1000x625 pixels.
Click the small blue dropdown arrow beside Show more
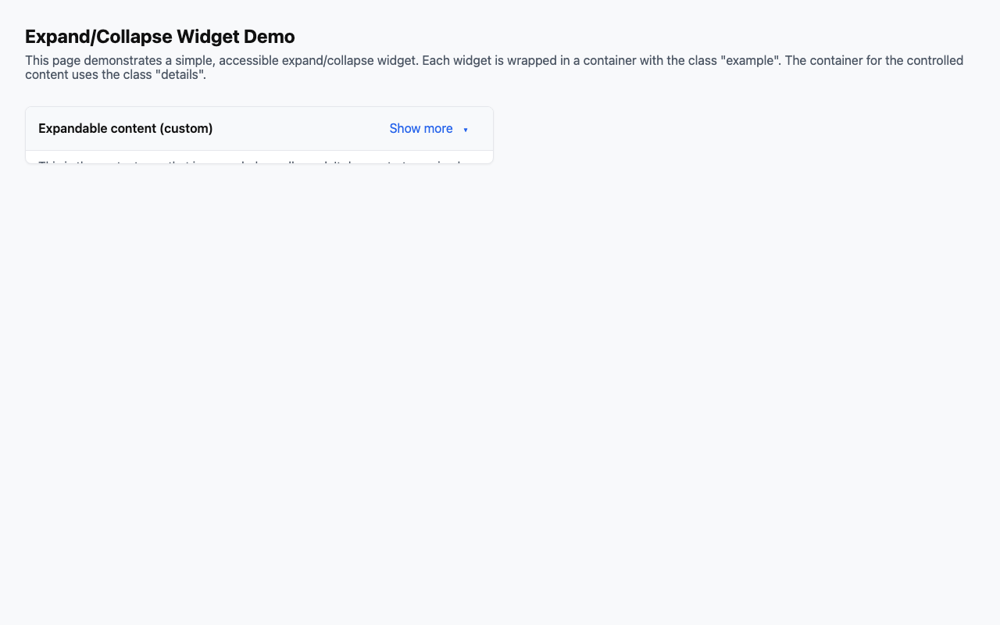(x=466, y=130)
